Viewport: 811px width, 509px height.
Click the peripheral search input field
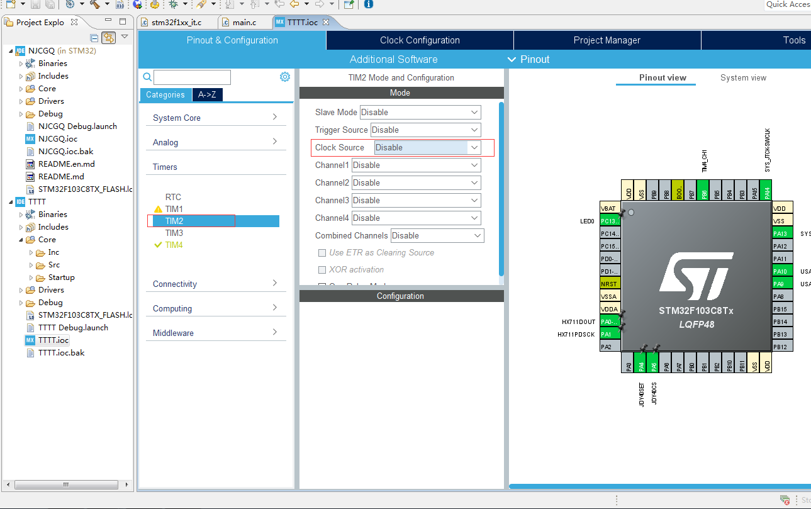(192, 77)
